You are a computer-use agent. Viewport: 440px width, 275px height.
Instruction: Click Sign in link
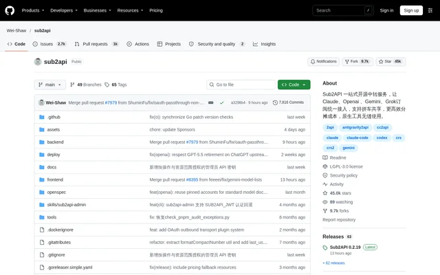pos(386,10)
